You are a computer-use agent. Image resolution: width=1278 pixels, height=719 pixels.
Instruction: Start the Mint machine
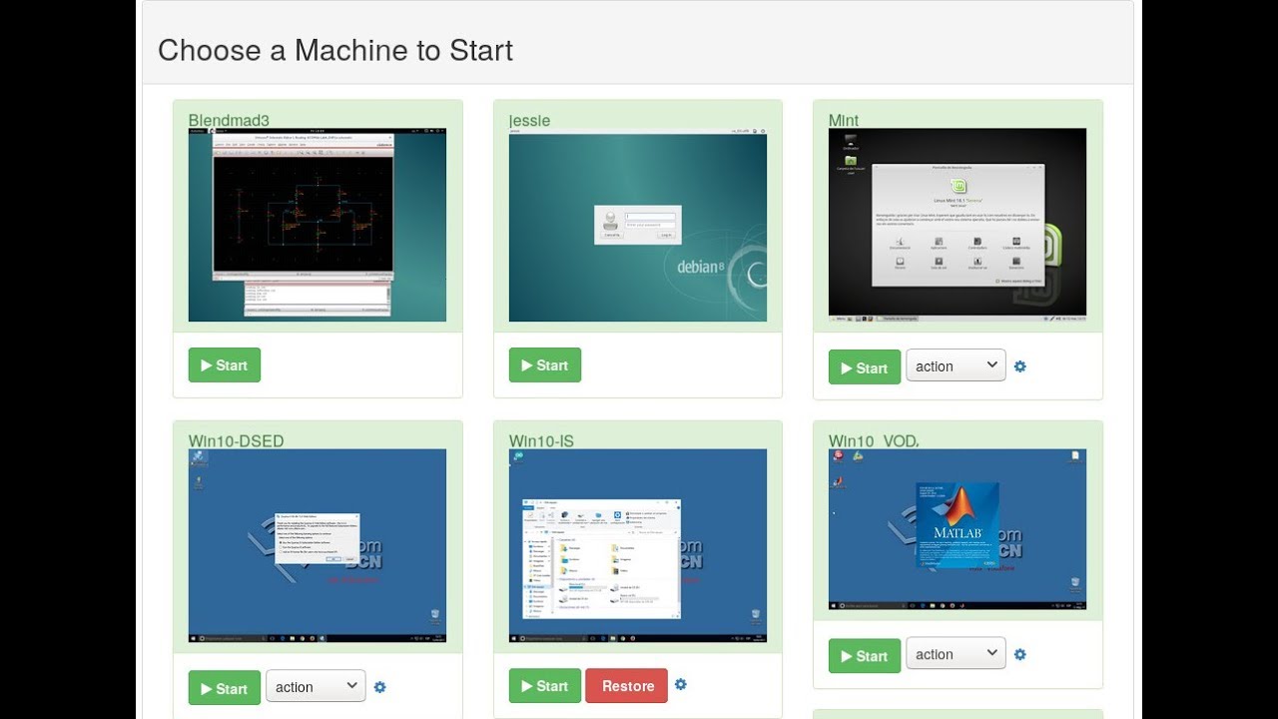pos(865,367)
